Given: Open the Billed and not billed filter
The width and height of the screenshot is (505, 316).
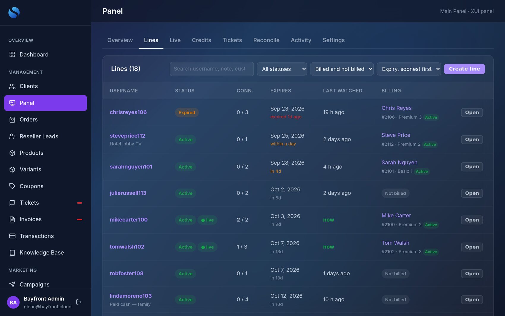Looking at the screenshot, I should point(342,69).
